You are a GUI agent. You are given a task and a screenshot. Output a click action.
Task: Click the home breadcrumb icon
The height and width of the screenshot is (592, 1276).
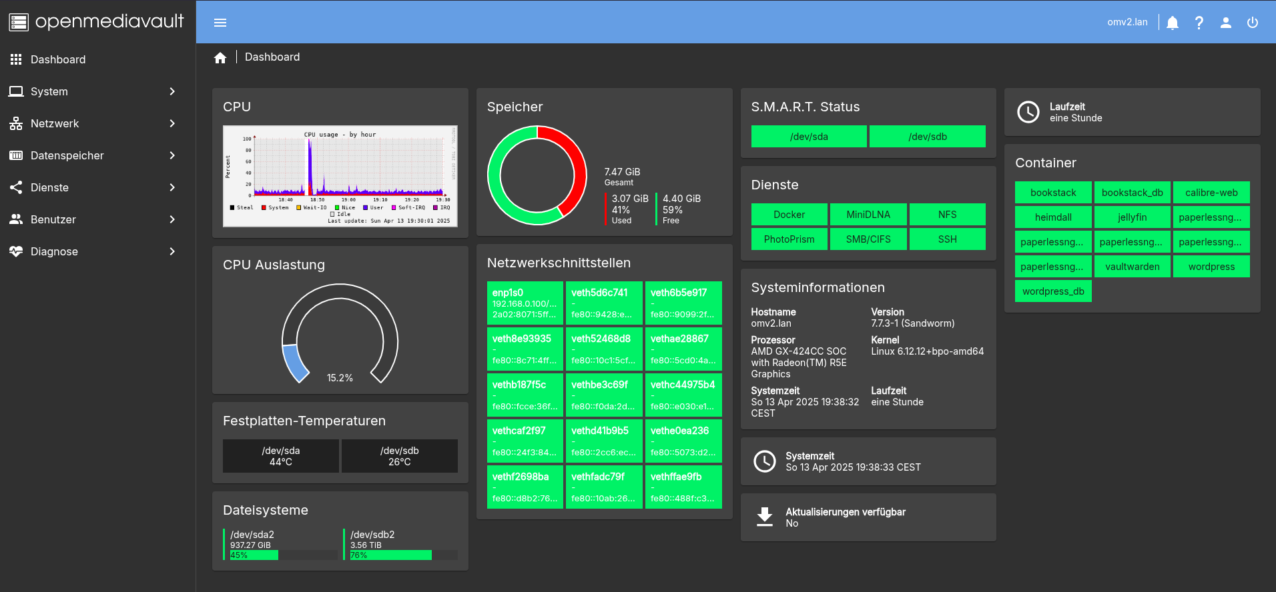point(220,58)
